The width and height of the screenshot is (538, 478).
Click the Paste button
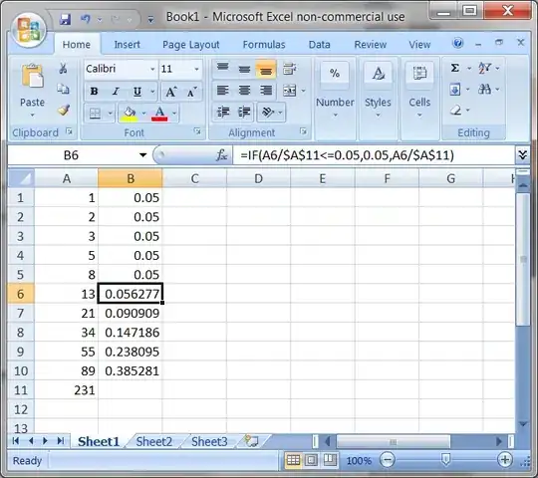pos(32,90)
